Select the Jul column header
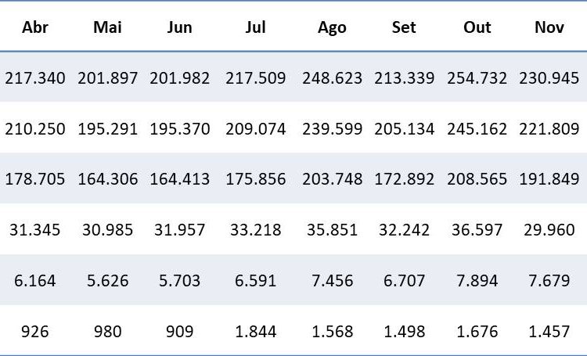Image resolution: width=587 pixels, height=356 pixels. (x=255, y=27)
